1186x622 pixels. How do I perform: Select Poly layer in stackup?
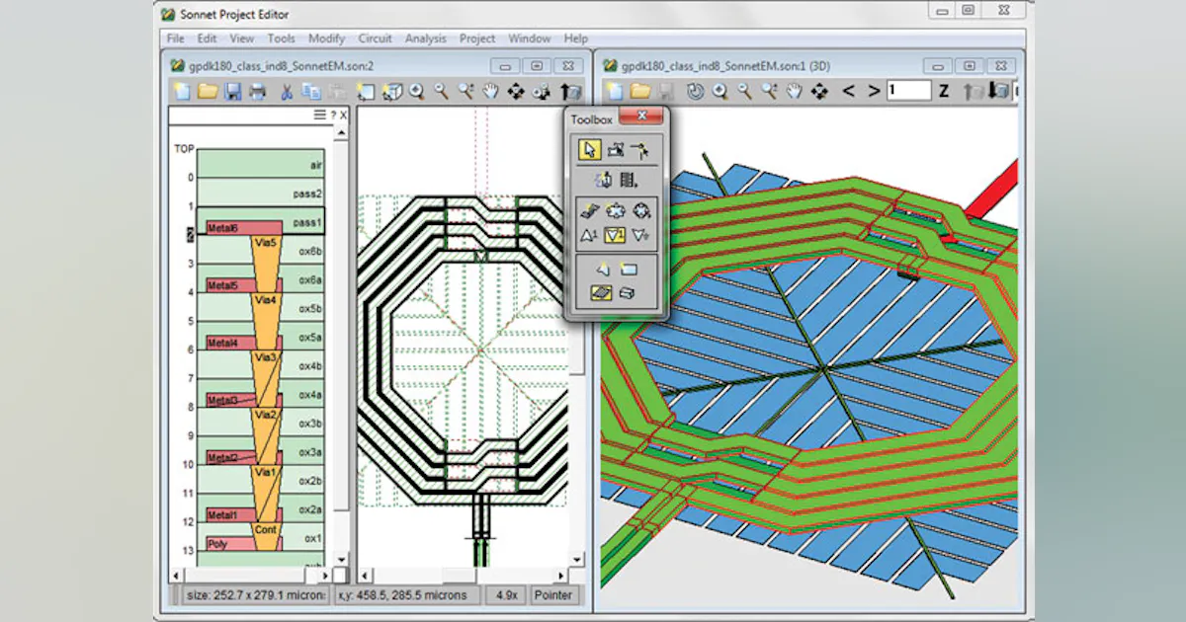pos(243,544)
